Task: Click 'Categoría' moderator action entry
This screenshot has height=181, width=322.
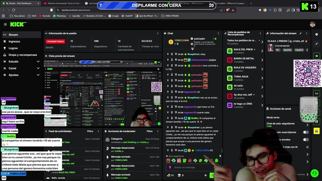Action: pyautogui.click(x=133, y=140)
